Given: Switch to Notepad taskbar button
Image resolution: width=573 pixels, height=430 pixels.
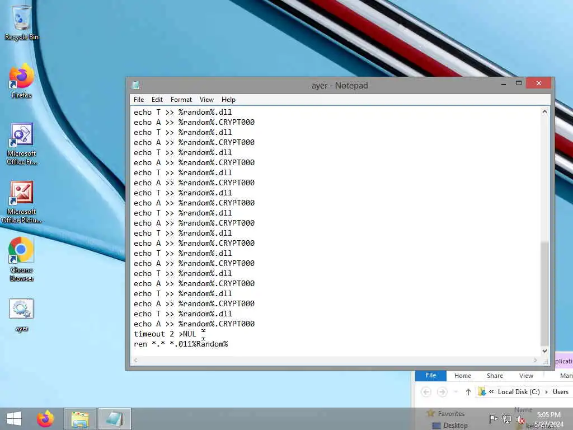Looking at the screenshot, I should tap(114, 419).
